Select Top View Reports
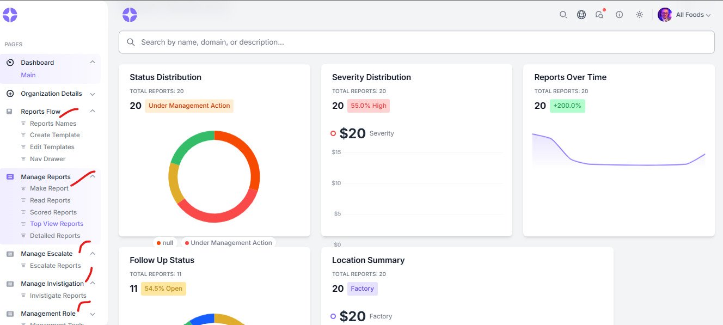723x325 pixels. pos(57,224)
